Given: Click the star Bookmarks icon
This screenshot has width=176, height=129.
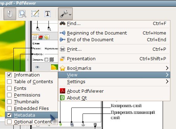Looking at the screenshot, I should click(x=63, y=68).
